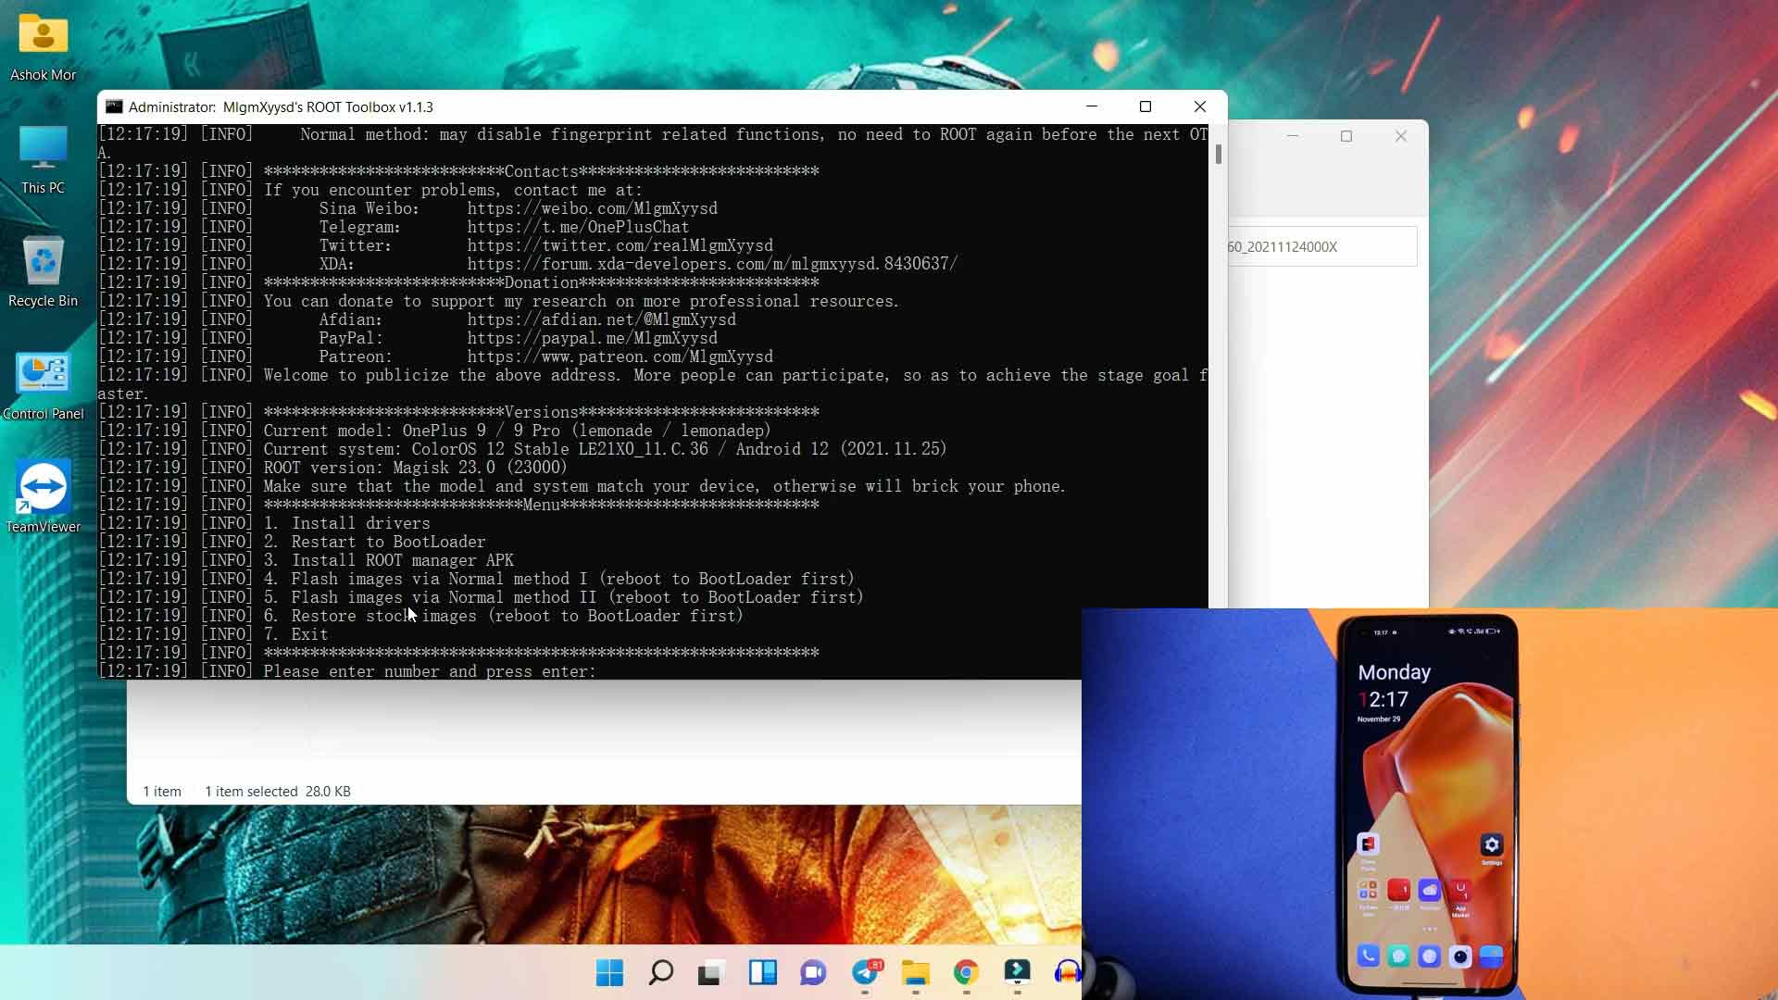Click menu line '3. Install ROOT manager APK'

[x=389, y=560]
